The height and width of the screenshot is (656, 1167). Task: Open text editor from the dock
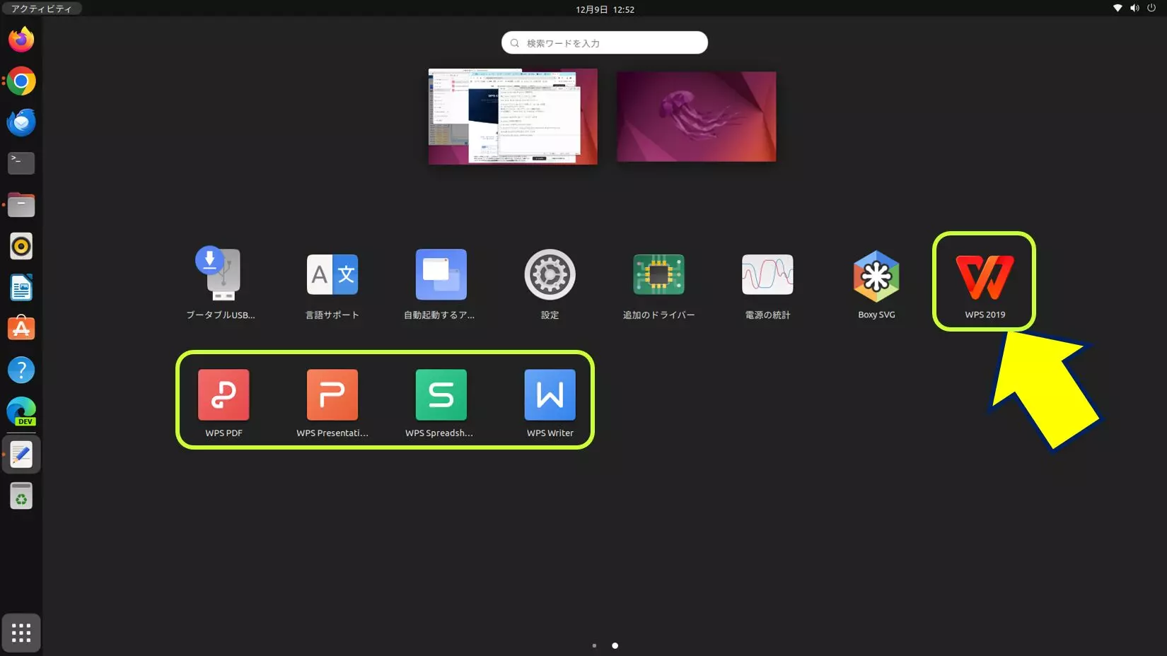click(21, 455)
